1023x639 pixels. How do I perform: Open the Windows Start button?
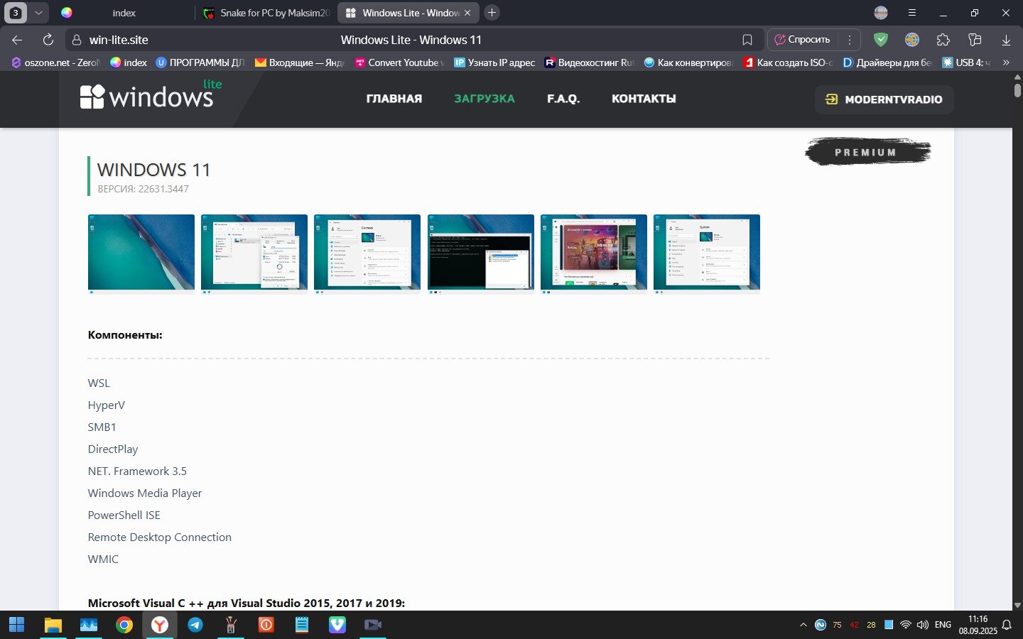[x=16, y=625]
